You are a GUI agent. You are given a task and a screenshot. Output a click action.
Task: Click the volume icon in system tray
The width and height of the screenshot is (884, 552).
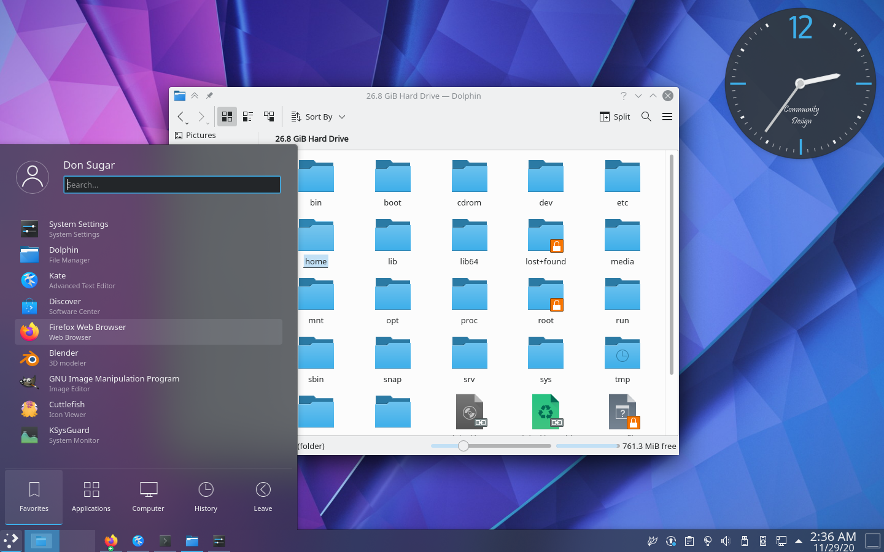pos(726,541)
